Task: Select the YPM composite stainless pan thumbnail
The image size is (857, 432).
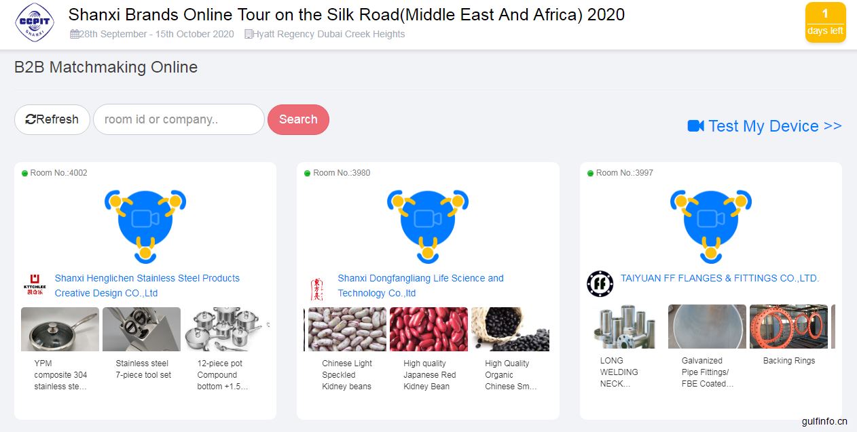Action: pos(60,329)
